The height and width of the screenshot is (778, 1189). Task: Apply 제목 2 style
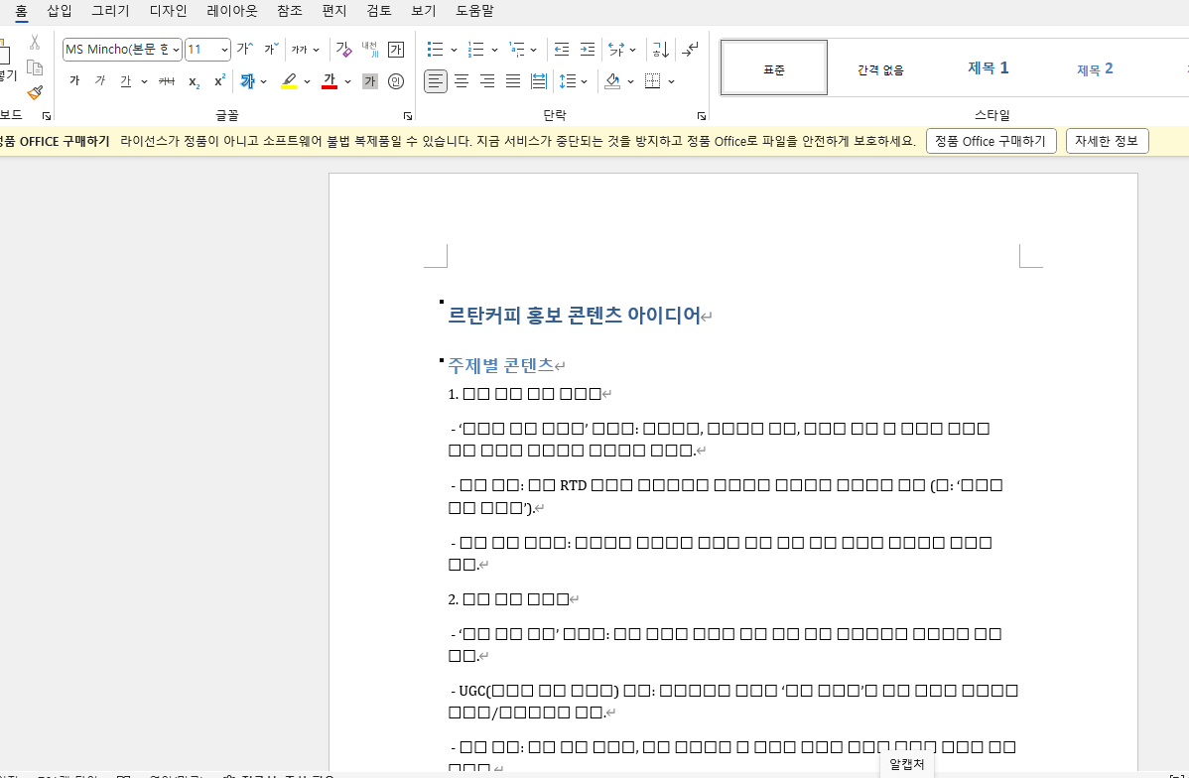pos(1095,68)
